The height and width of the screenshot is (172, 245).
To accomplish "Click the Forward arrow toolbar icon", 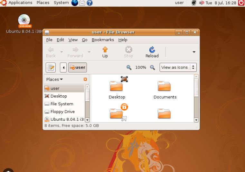I will 75,50.
